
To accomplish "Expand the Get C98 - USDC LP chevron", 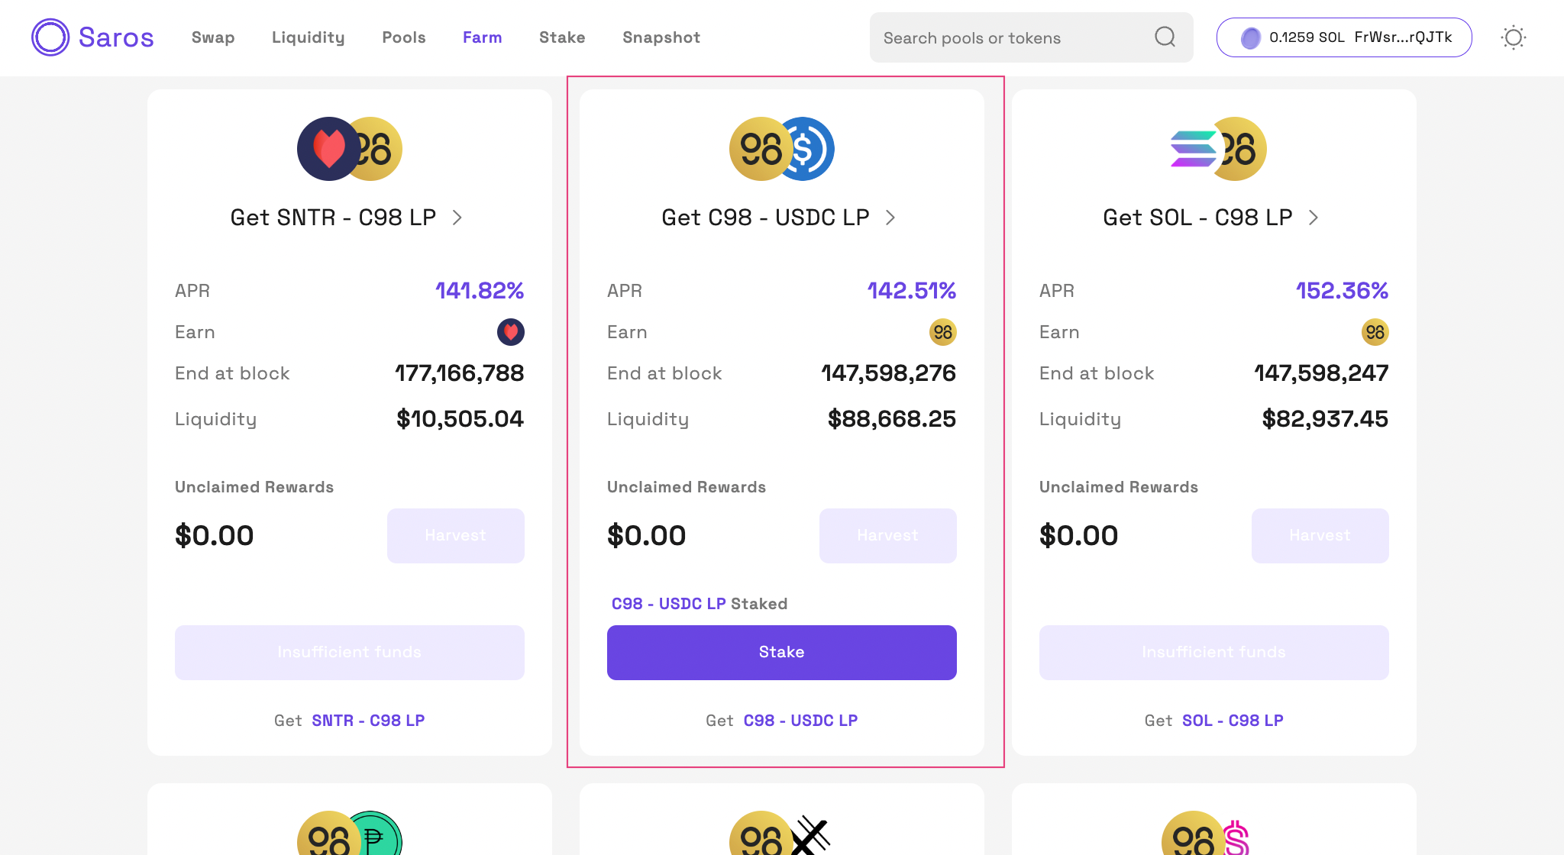I will 890,218.
